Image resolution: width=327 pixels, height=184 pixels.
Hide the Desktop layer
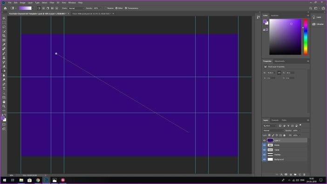pos(264,155)
